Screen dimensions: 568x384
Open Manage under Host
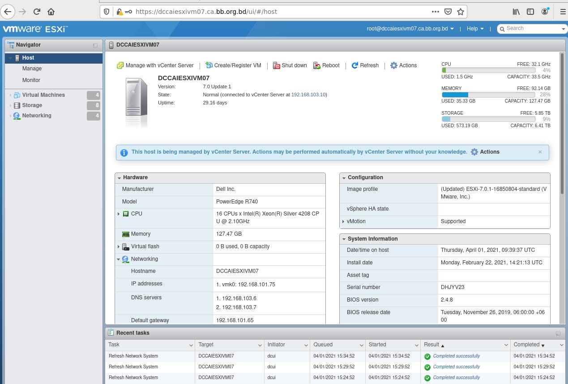tap(32, 69)
